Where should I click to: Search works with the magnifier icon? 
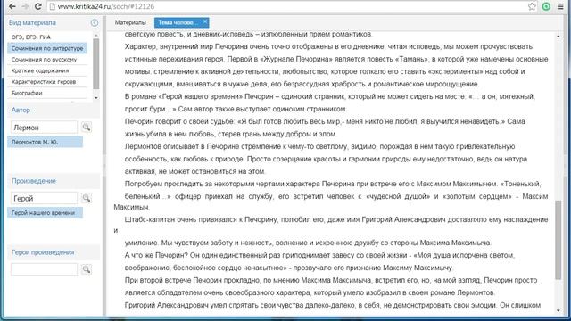(x=87, y=198)
